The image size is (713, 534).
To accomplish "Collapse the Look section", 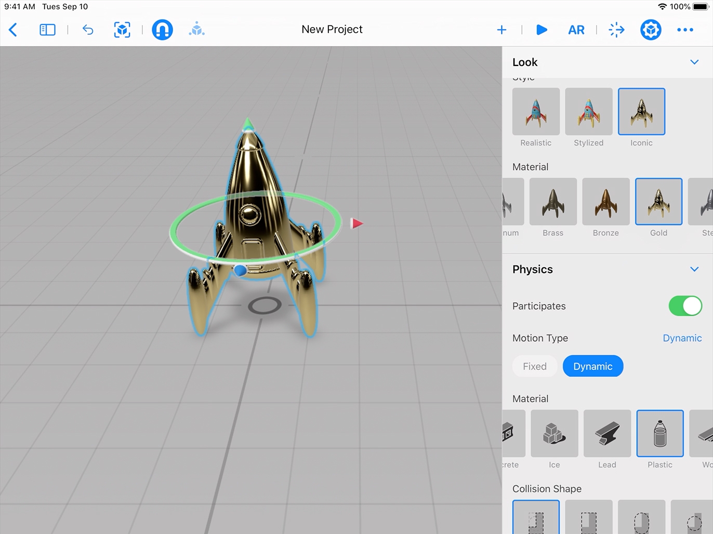I will click(x=694, y=62).
